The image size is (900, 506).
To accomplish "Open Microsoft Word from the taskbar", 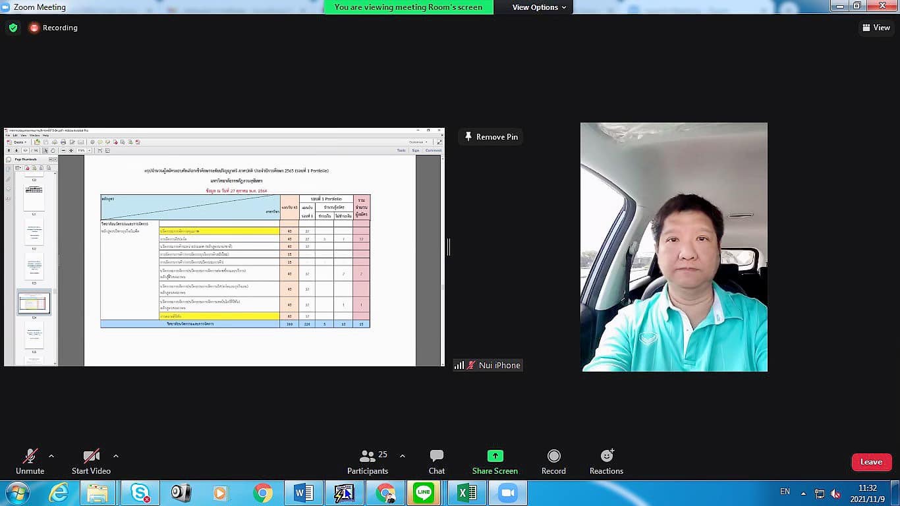I will pos(303,493).
